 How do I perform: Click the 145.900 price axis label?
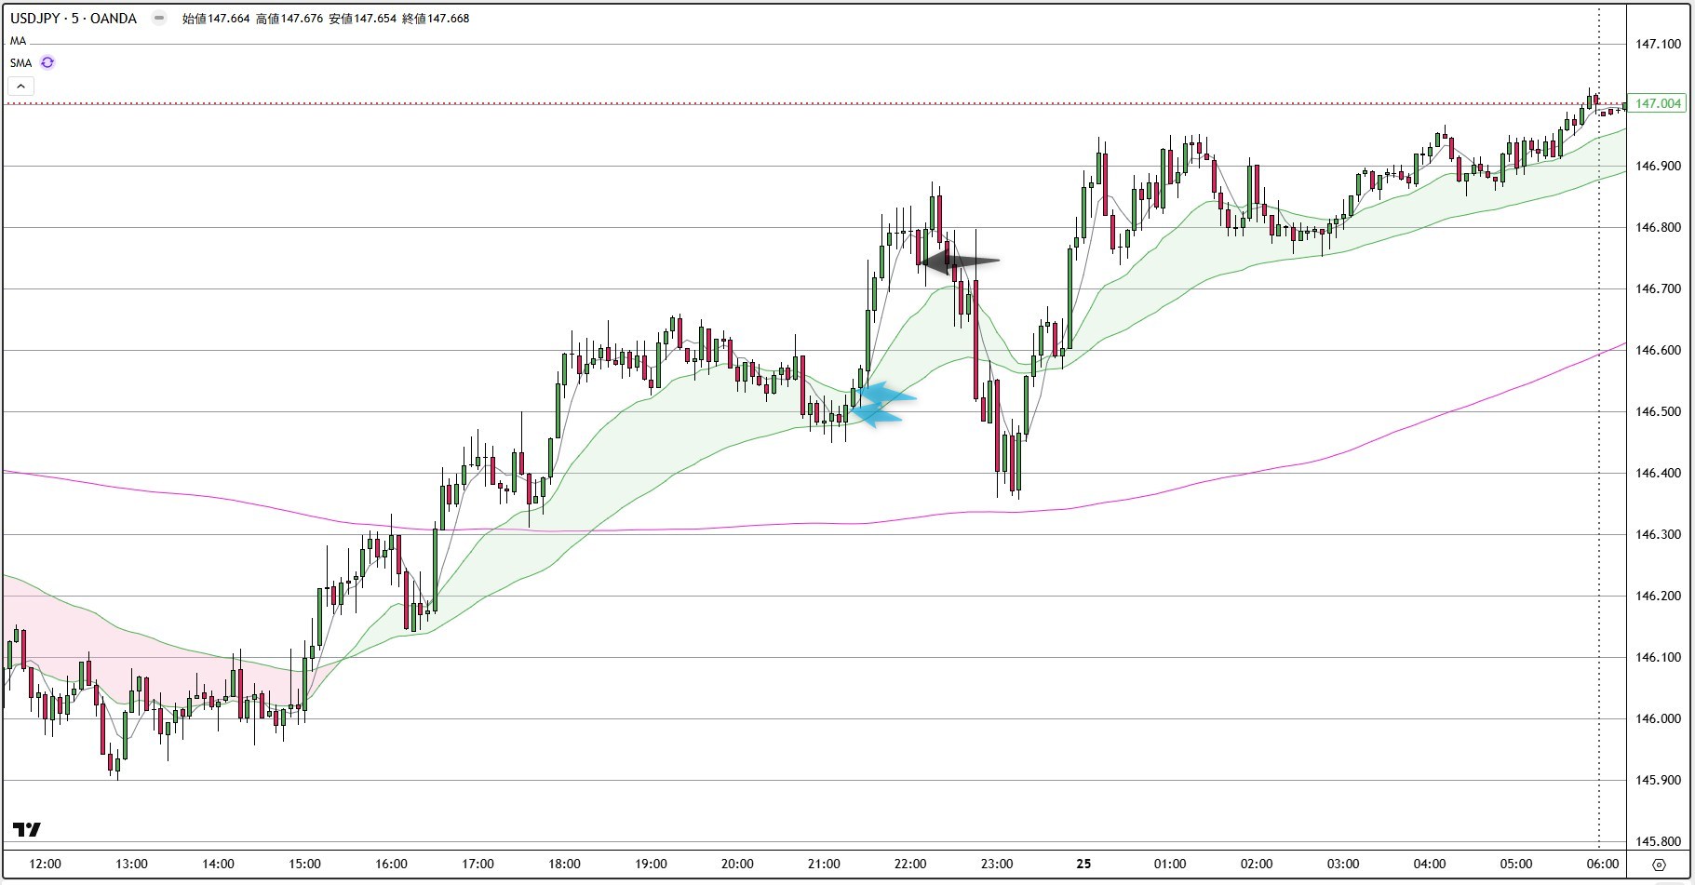(x=1659, y=780)
